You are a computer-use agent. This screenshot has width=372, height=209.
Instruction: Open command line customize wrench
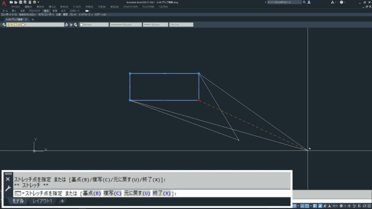tap(8, 188)
